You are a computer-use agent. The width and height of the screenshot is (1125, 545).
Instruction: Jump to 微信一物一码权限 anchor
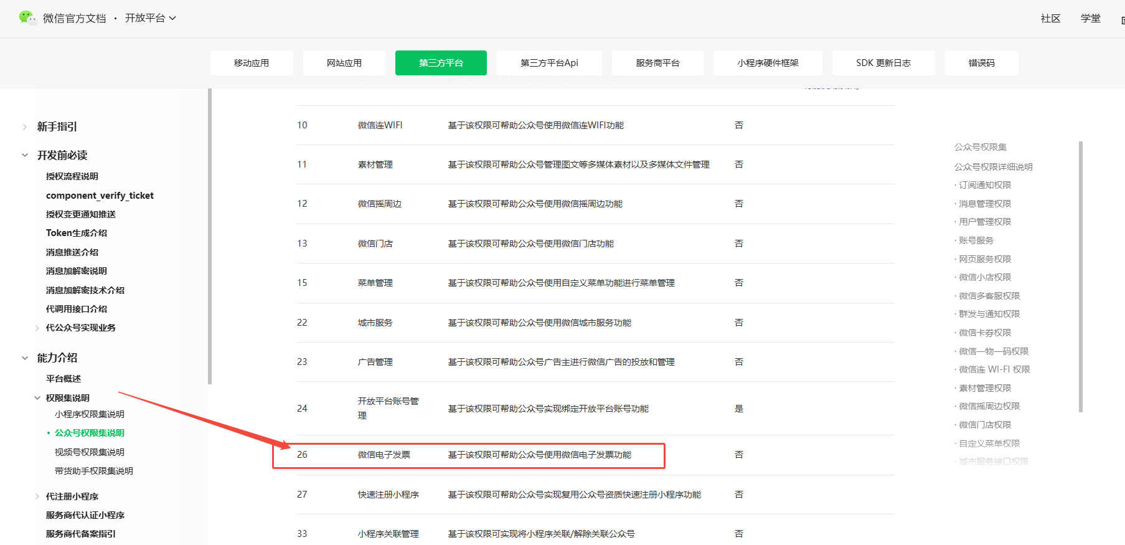point(994,351)
